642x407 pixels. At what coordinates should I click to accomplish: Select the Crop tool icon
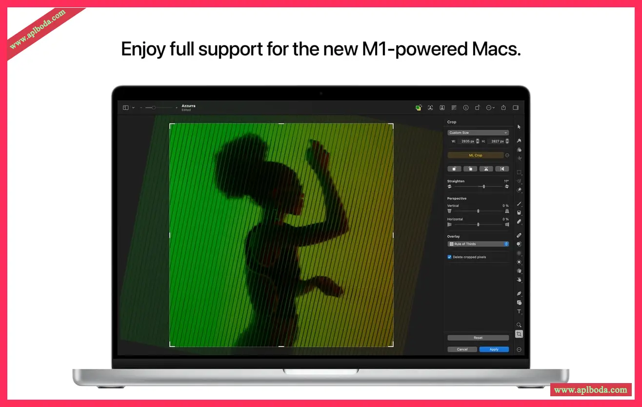tap(519, 334)
